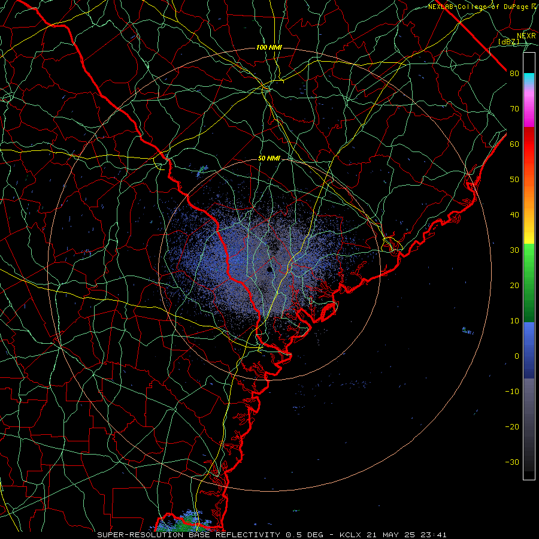The height and width of the screenshot is (539, 539).
Task: Click the 40 value on dBZ scale
Action: (514, 215)
